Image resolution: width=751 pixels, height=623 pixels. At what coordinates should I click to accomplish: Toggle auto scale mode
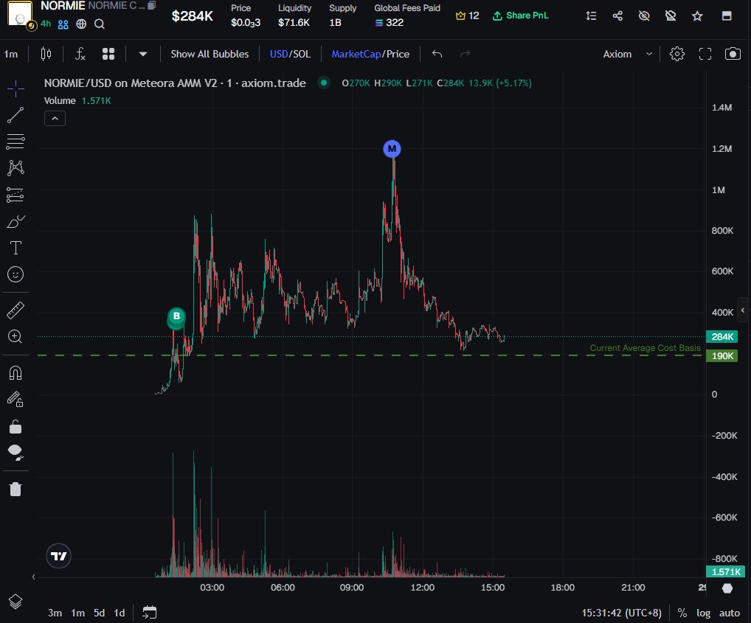point(729,613)
